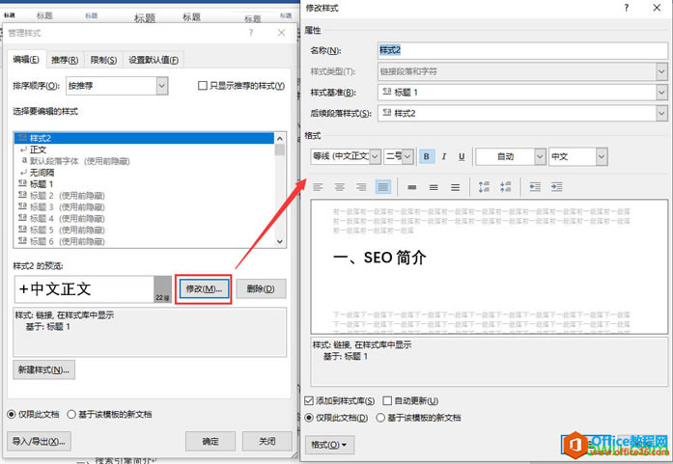Check 只显示推荐的样式 checkbox
The height and width of the screenshot is (464, 673).
pos(202,86)
